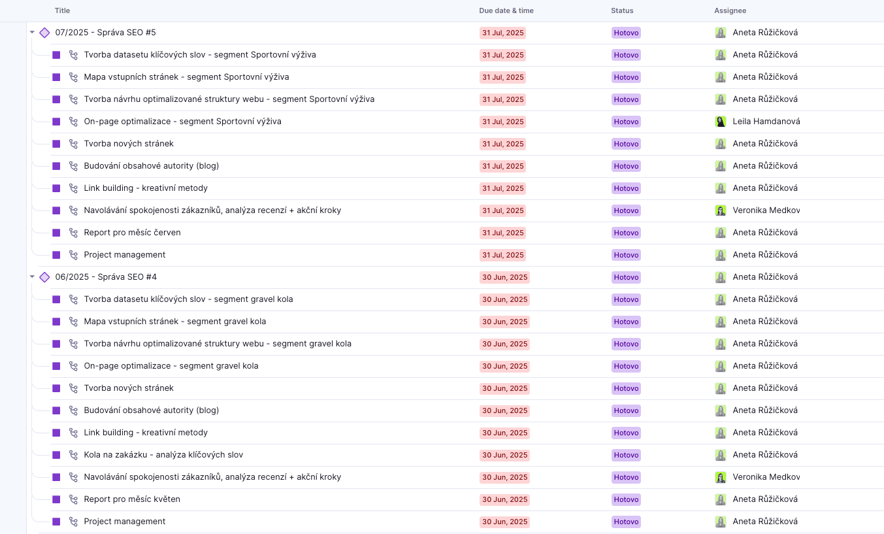Click the milestone diamond icon of Správa SEO #4
The width and height of the screenshot is (884, 534).
click(44, 277)
